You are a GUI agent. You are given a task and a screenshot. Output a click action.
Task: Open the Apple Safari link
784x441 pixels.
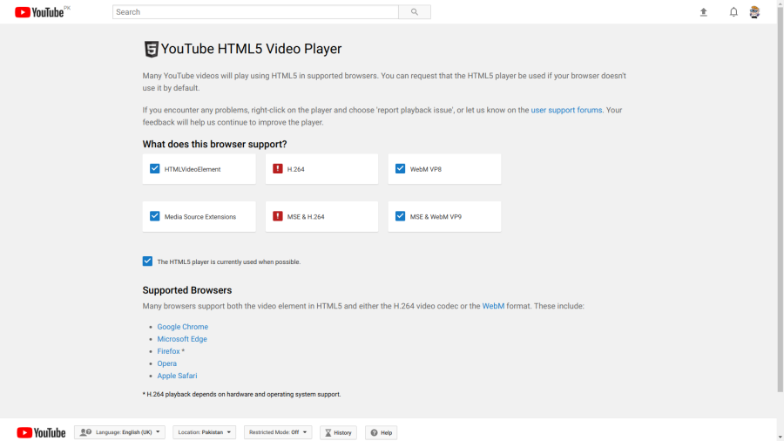177,376
